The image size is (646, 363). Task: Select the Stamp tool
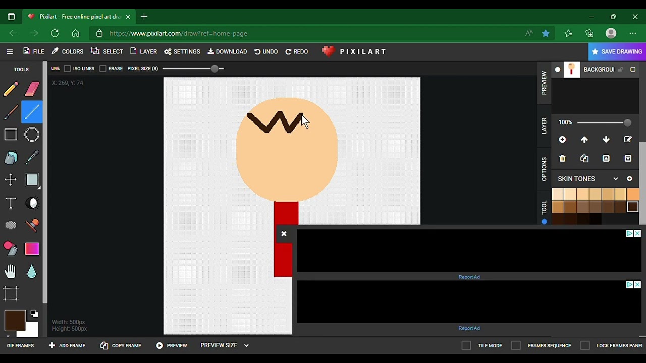(x=32, y=225)
